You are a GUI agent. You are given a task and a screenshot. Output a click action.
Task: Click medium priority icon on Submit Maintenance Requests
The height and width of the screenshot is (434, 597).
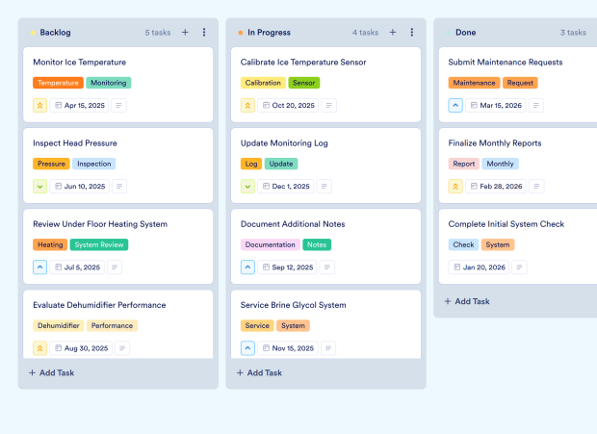456,105
